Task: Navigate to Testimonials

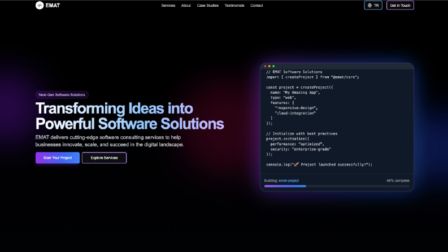Action: (234, 6)
